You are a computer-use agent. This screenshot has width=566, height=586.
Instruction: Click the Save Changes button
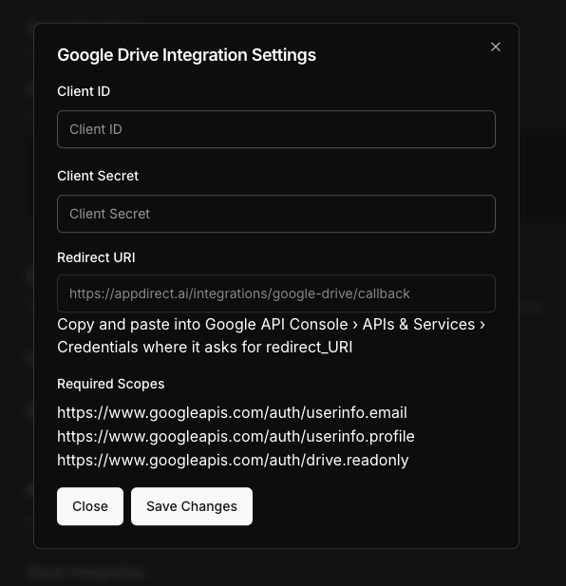click(192, 506)
